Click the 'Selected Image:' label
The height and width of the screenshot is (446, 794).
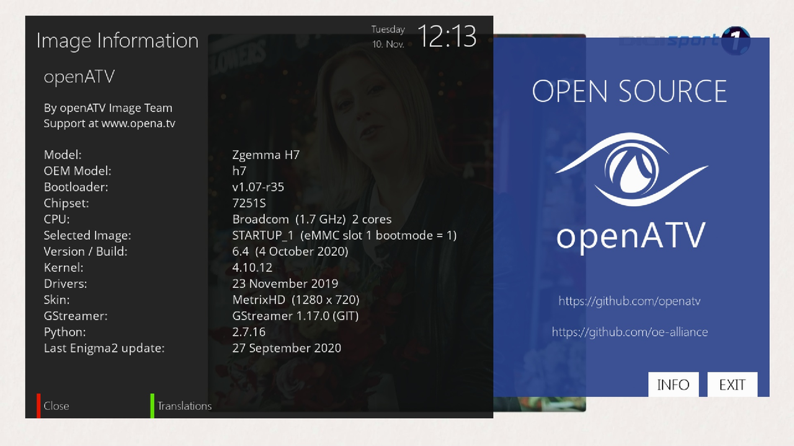[87, 235]
